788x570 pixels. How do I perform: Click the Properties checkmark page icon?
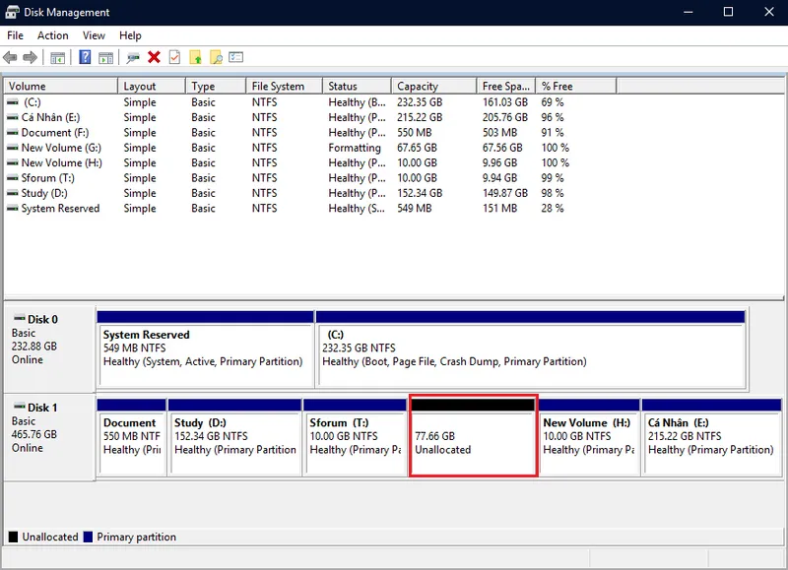coord(174,57)
